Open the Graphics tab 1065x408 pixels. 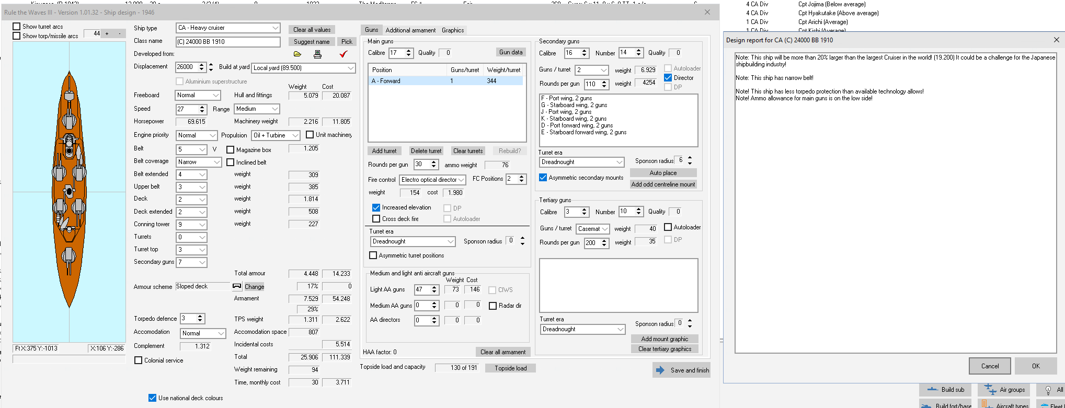[x=453, y=30]
